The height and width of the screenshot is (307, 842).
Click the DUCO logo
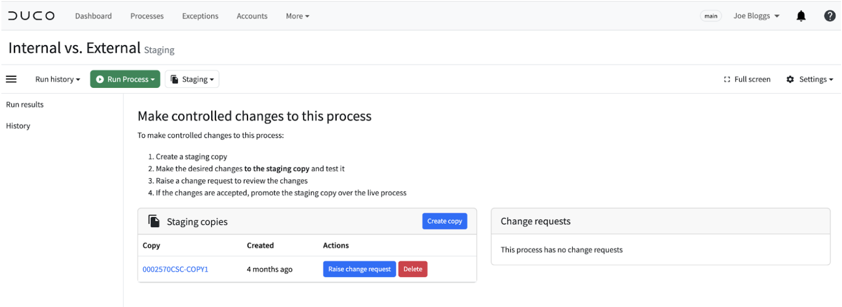click(x=32, y=16)
